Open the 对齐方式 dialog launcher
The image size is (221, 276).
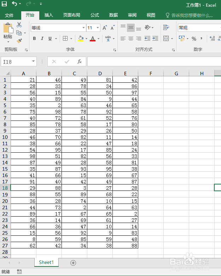coord(173,50)
